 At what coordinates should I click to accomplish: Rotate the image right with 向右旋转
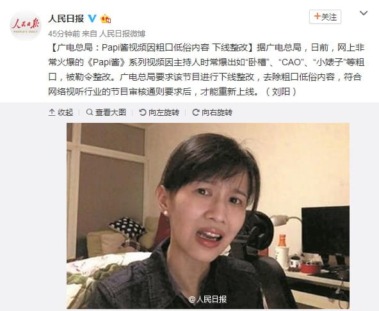(212, 113)
